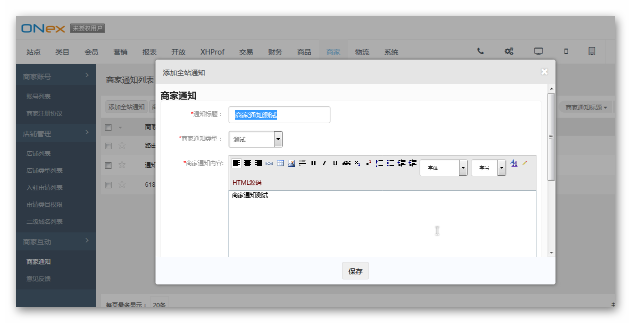Image resolution: width=631 pixels, height=323 pixels.
Task: Insert an image in the editor
Action: tap(291, 163)
